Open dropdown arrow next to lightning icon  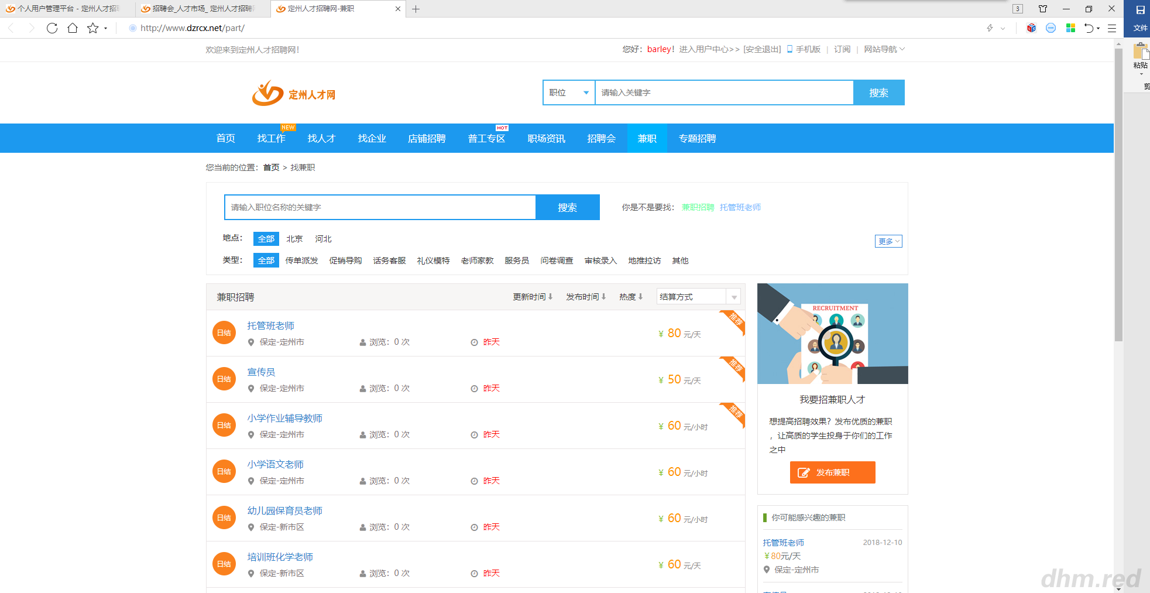pyautogui.click(x=1003, y=28)
